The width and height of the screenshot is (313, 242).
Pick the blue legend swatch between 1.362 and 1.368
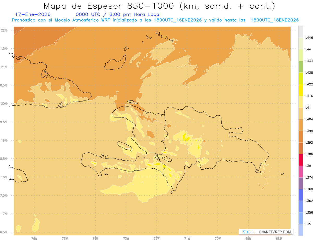pos(301,195)
